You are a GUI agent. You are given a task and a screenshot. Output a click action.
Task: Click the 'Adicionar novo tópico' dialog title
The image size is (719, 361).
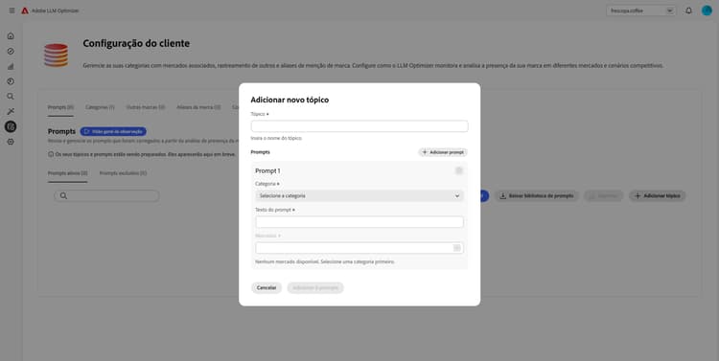(x=290, y=100)
